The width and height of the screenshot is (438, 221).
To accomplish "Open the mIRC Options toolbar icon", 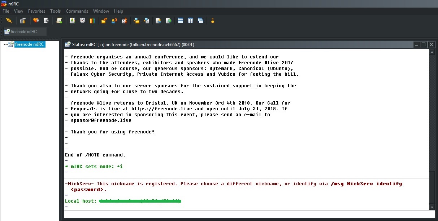I will tap(23, 21).
